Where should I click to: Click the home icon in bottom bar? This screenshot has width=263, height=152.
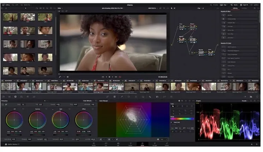(252, 144)
